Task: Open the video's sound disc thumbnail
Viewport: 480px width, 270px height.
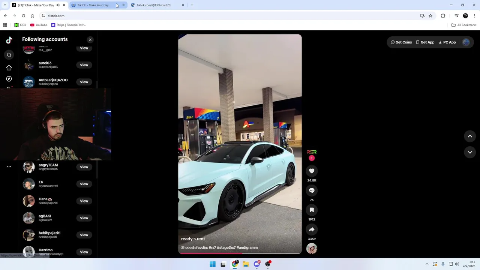Action: [312, 249]
